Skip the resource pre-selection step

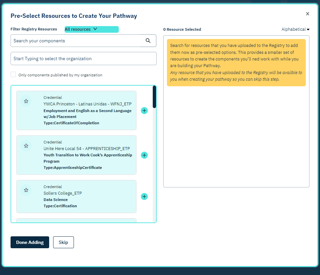(x=63, y=242)
